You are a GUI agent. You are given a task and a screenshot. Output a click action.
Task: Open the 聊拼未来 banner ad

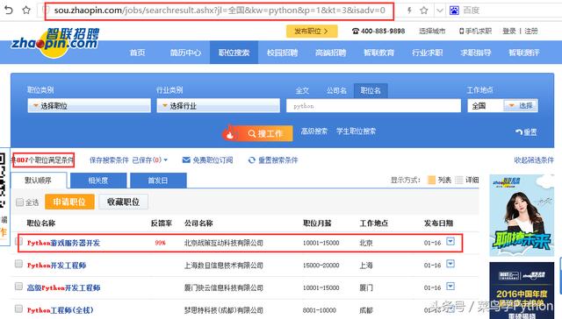pyautogui.click(x=522, y=216)
